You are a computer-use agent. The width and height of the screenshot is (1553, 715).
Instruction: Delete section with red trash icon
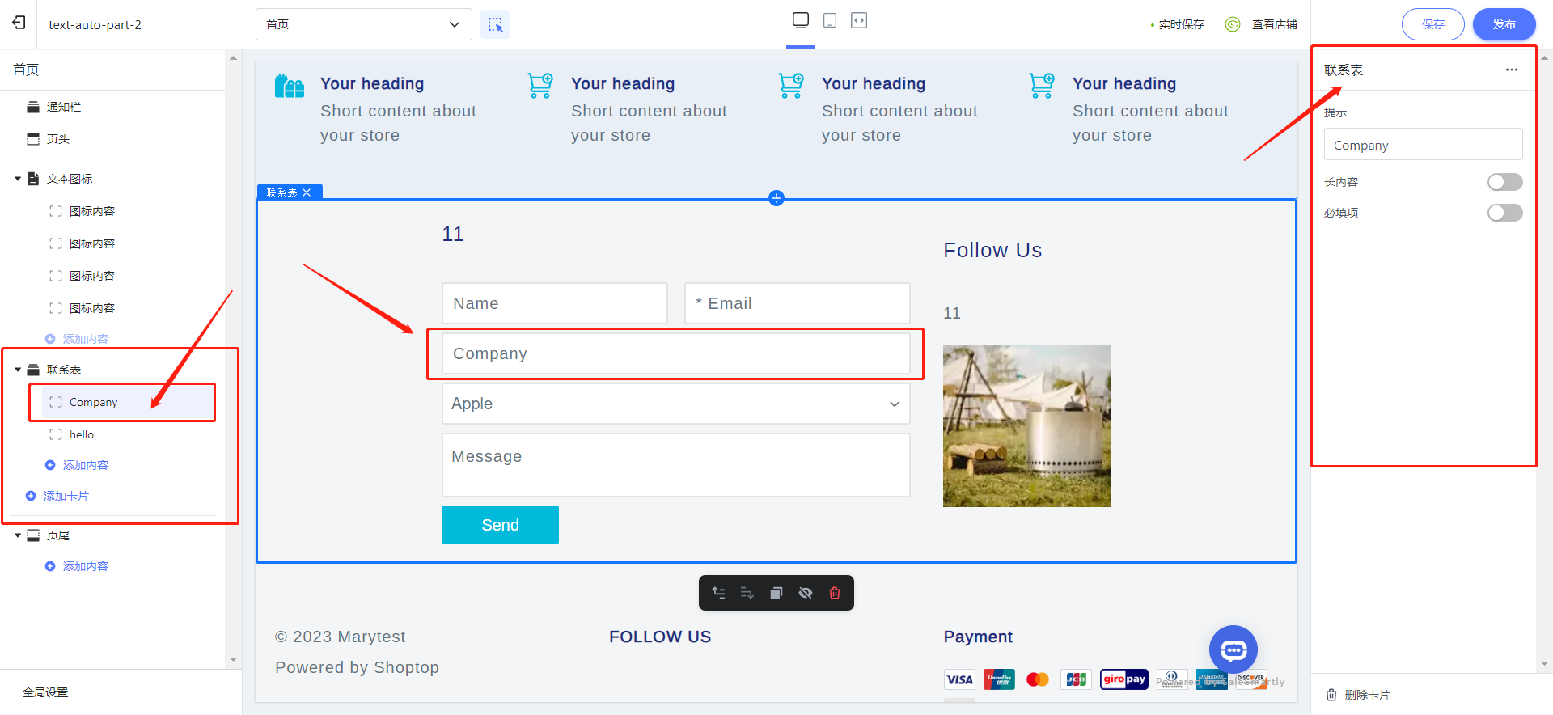click(835, 593)
